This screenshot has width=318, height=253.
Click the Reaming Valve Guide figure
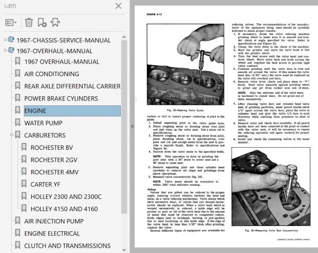(x=185, y=65)
